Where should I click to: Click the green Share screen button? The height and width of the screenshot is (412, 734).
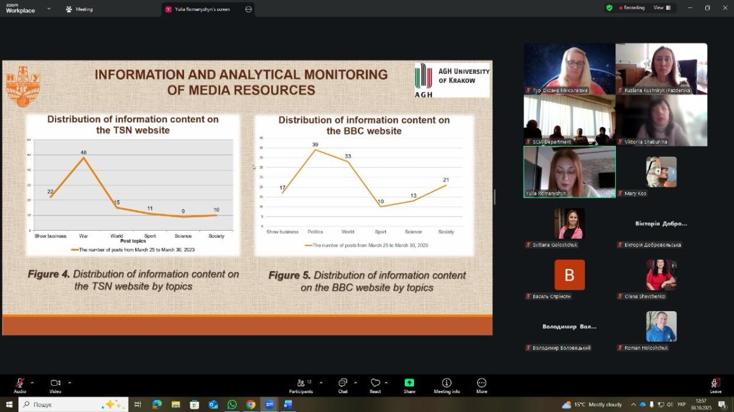(x=409, y=385)
